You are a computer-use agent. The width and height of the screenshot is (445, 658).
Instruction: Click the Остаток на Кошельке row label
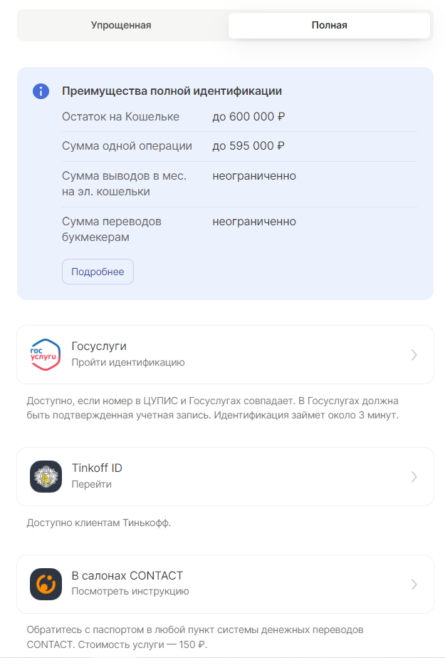pyautogui.click(x=120, y=117)
